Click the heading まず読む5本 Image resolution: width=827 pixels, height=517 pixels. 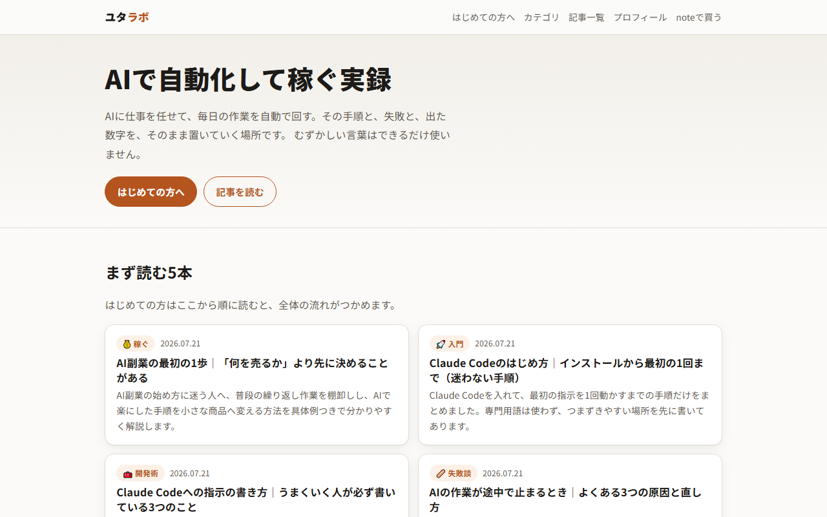[149, 273]
